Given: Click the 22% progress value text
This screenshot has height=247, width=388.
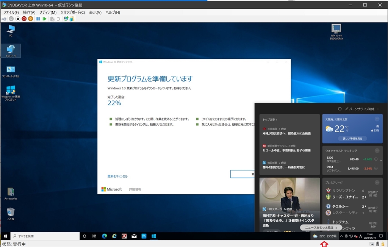Looking at the screenshot, I should coord(114,103).
